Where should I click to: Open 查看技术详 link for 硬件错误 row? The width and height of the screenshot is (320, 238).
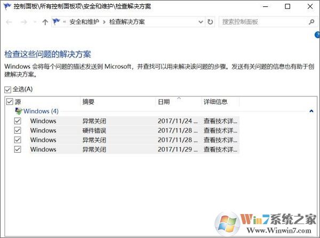(x=220, y=130)
